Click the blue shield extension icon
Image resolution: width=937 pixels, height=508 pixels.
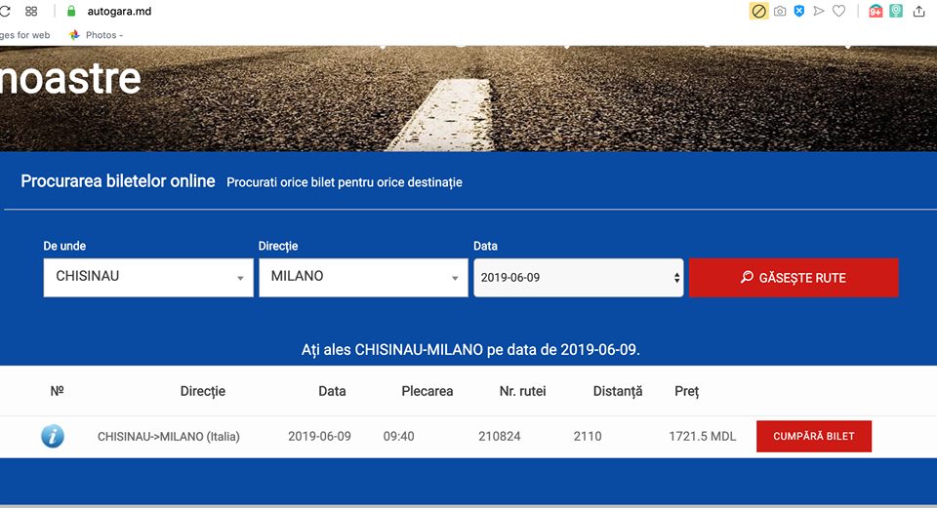click(799, 11)
